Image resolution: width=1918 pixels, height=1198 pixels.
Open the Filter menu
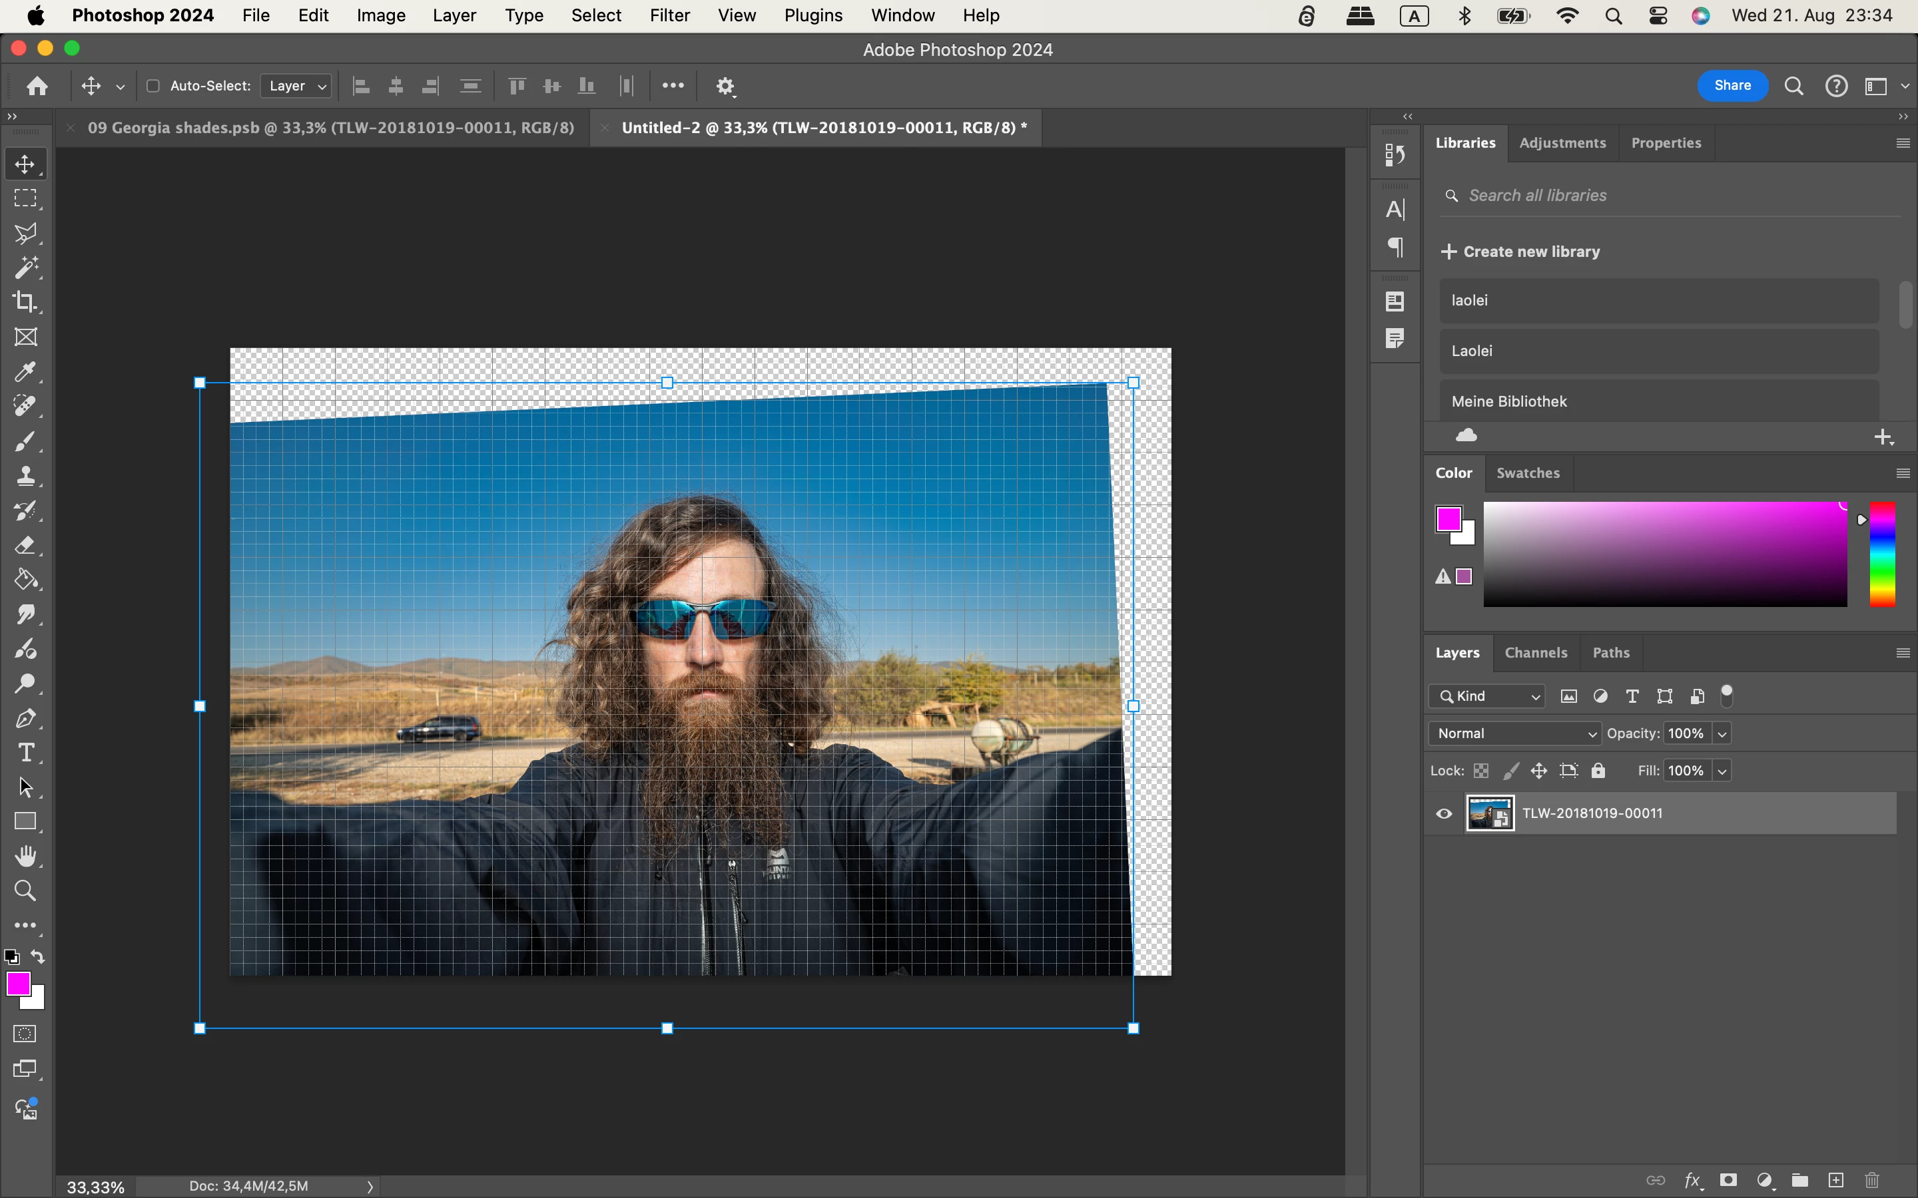coord(669,15)
